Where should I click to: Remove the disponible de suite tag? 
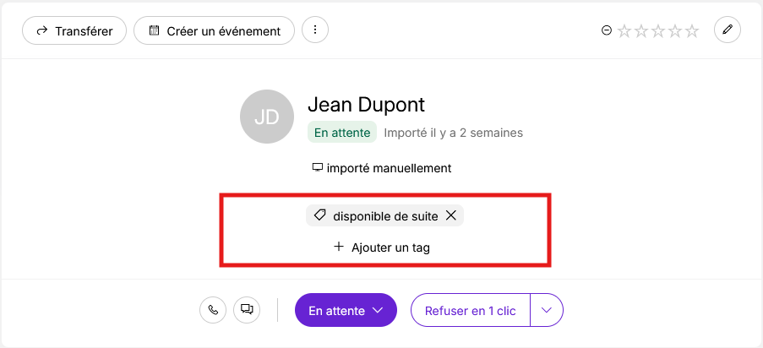point(451,215)
